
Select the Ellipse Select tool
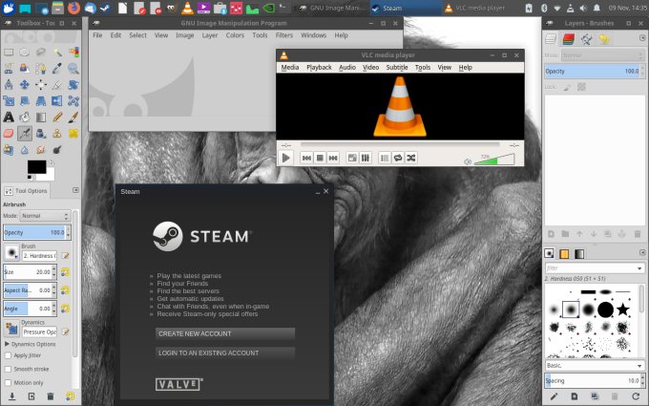(25, 53)
